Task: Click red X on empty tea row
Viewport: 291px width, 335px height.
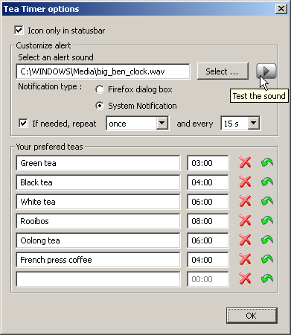Action: point(245,279)
